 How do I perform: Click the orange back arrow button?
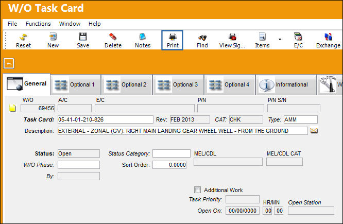tap(9, 63)
